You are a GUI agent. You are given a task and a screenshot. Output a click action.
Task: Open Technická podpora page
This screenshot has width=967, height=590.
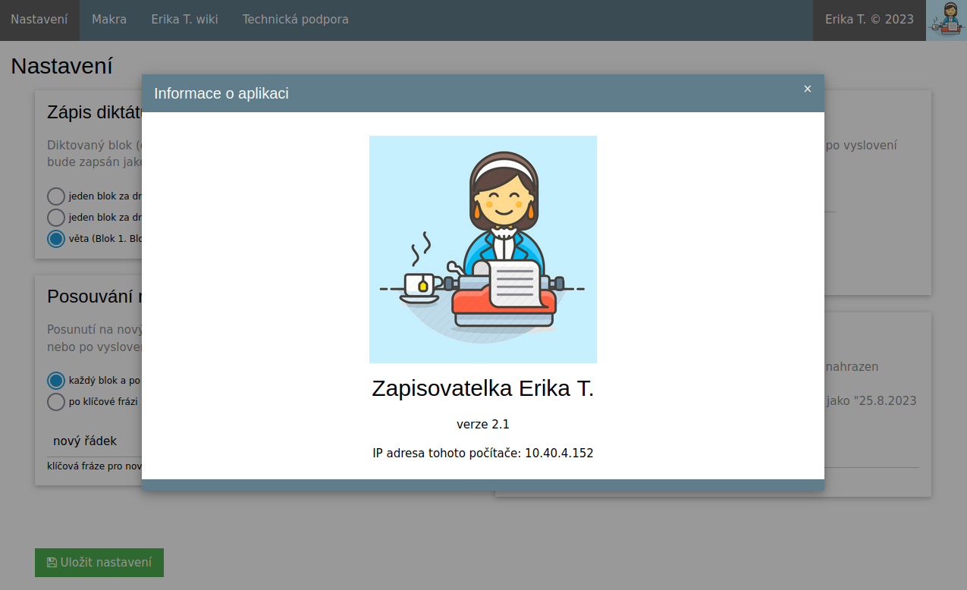click(295, 20)
